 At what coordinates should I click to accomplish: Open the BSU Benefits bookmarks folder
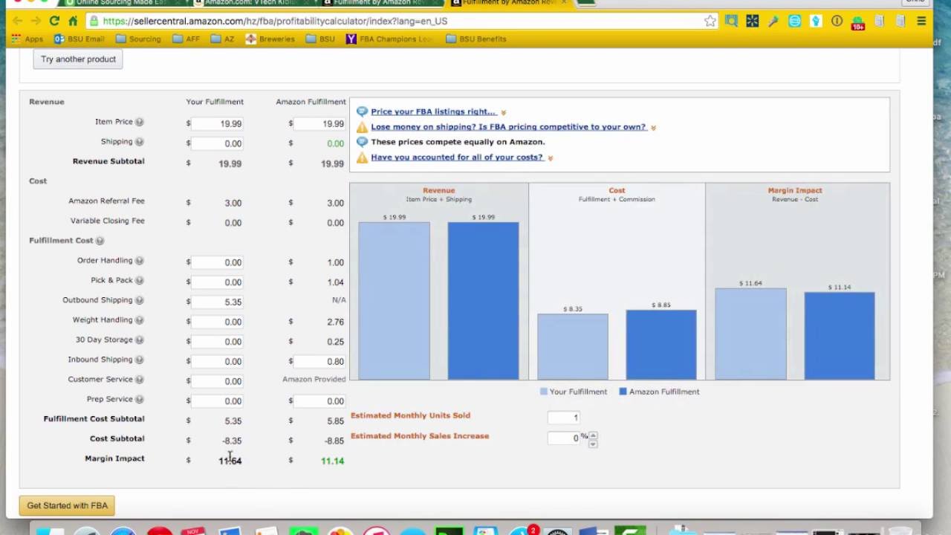475,39
